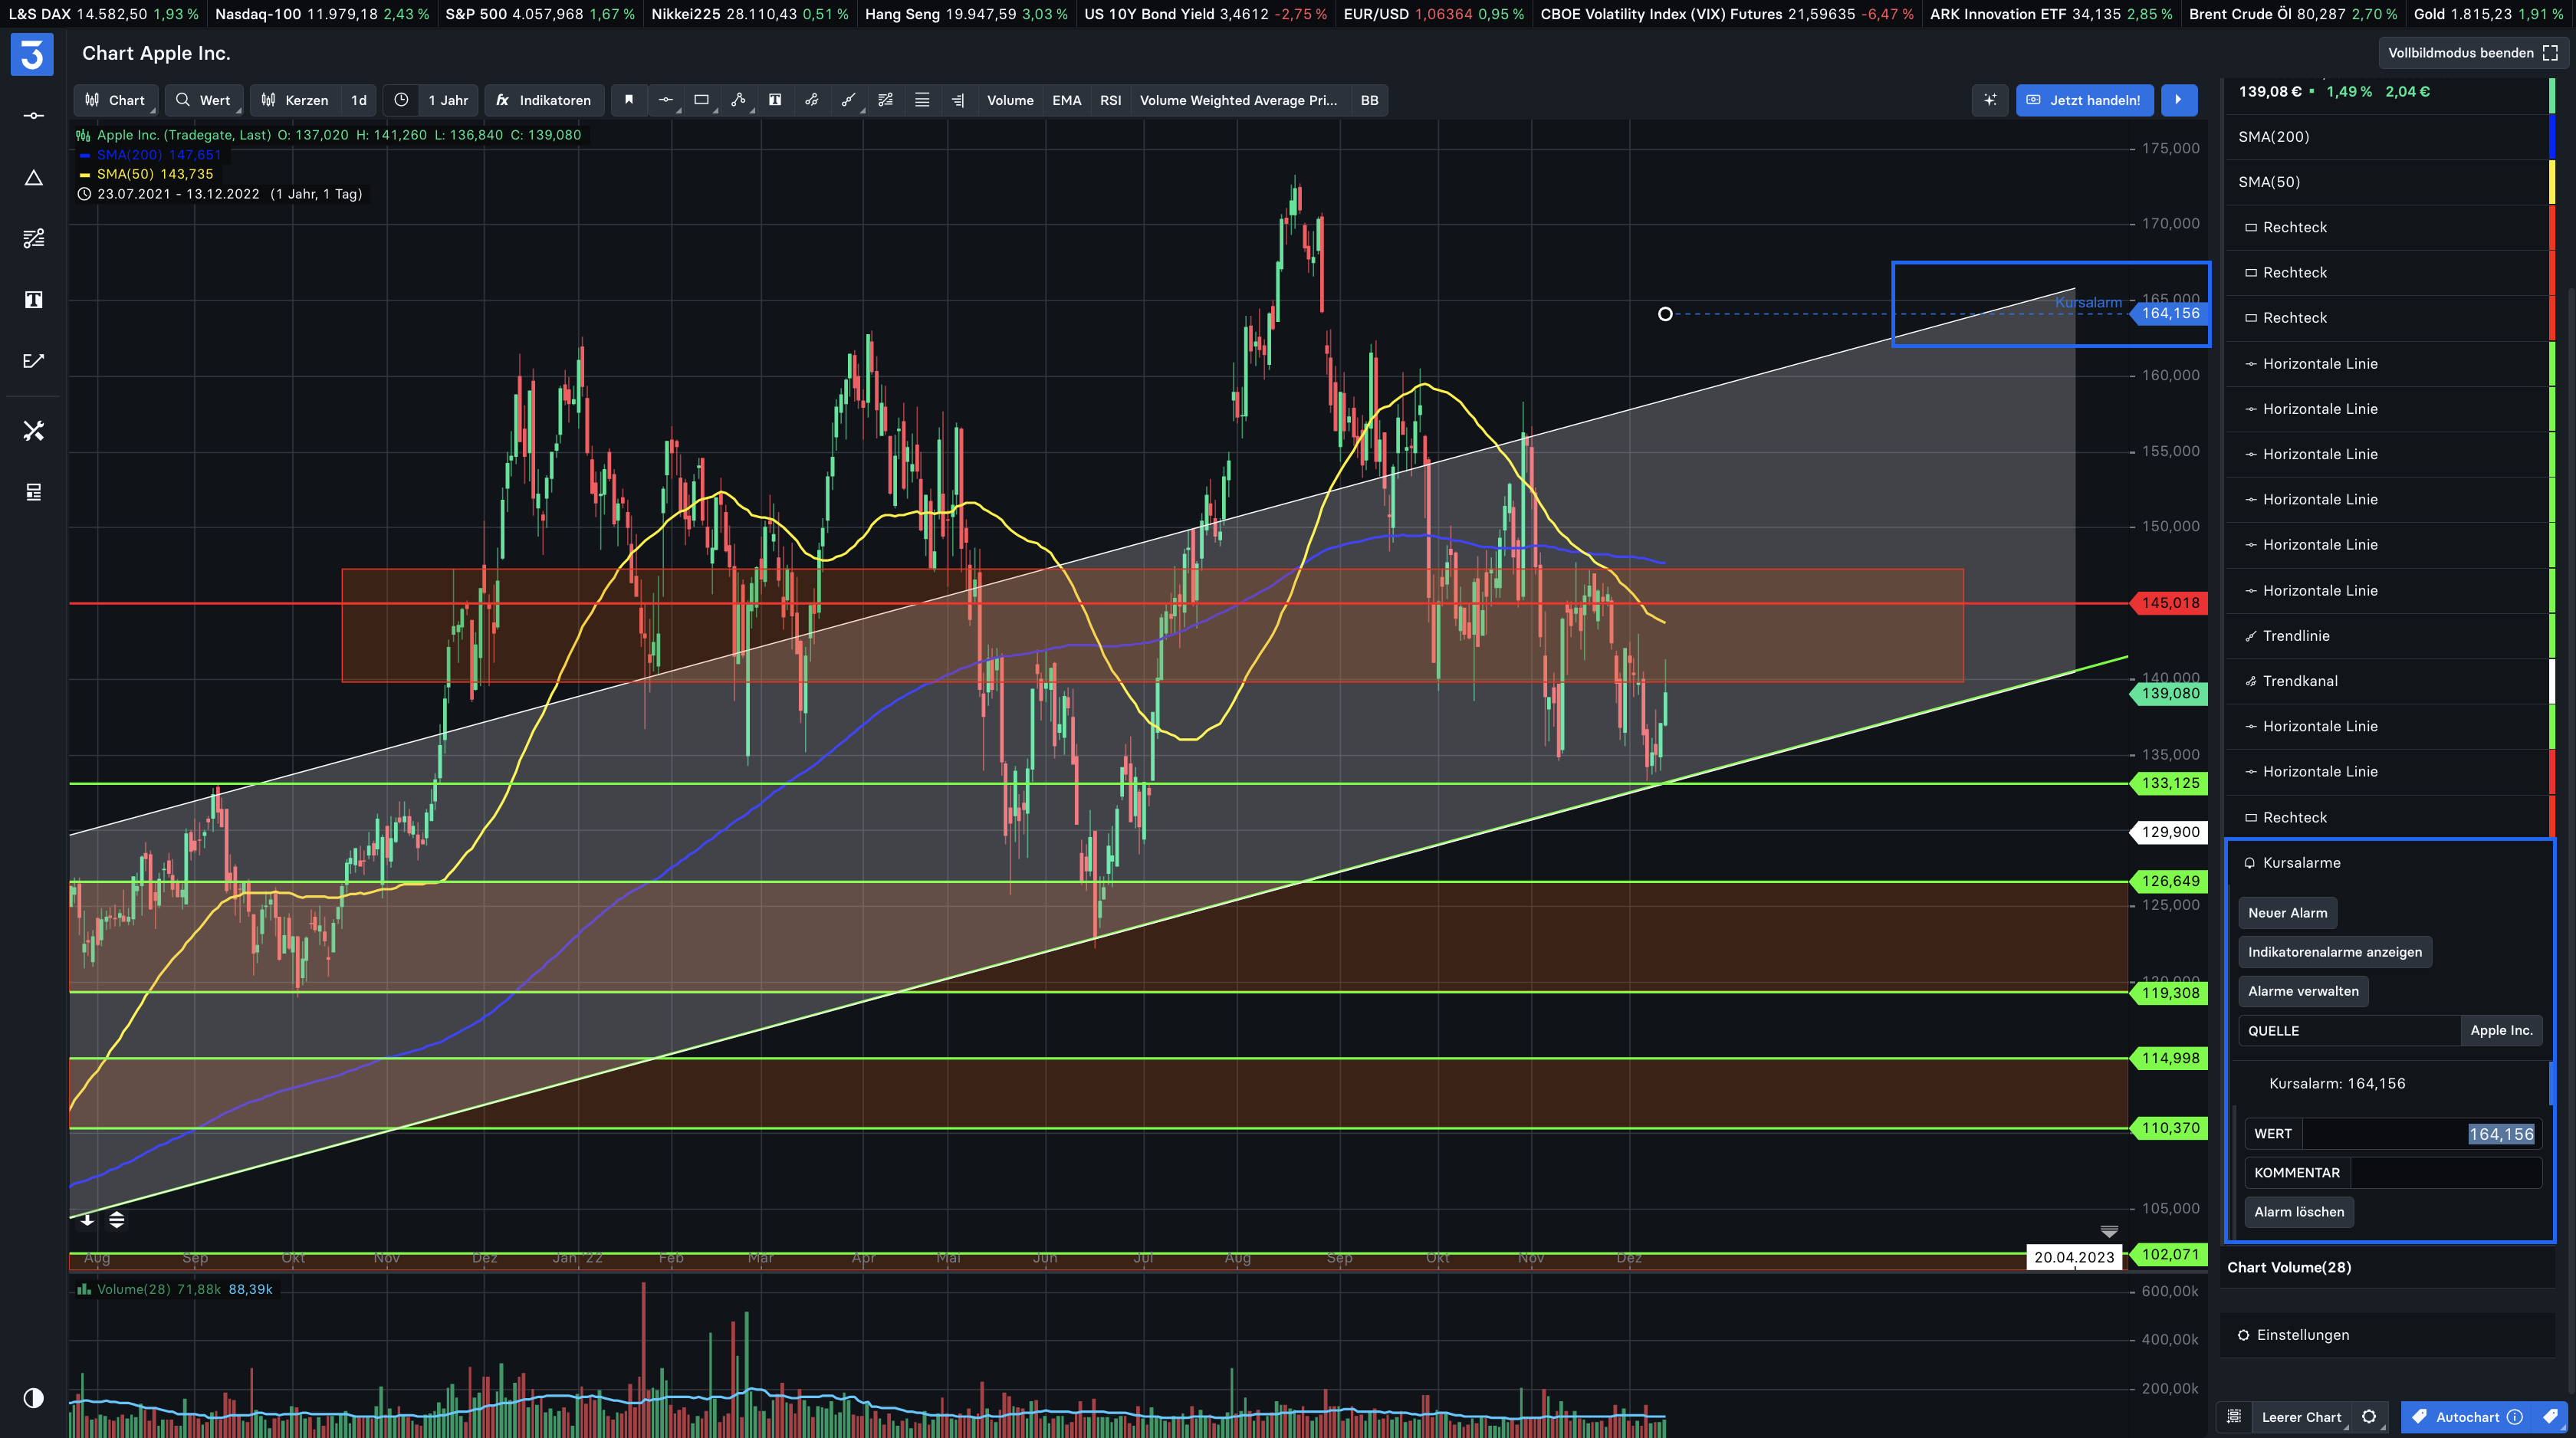Open the Wert search dropdown
The width and height of the screenshot is (2576, 1438).
204,100
